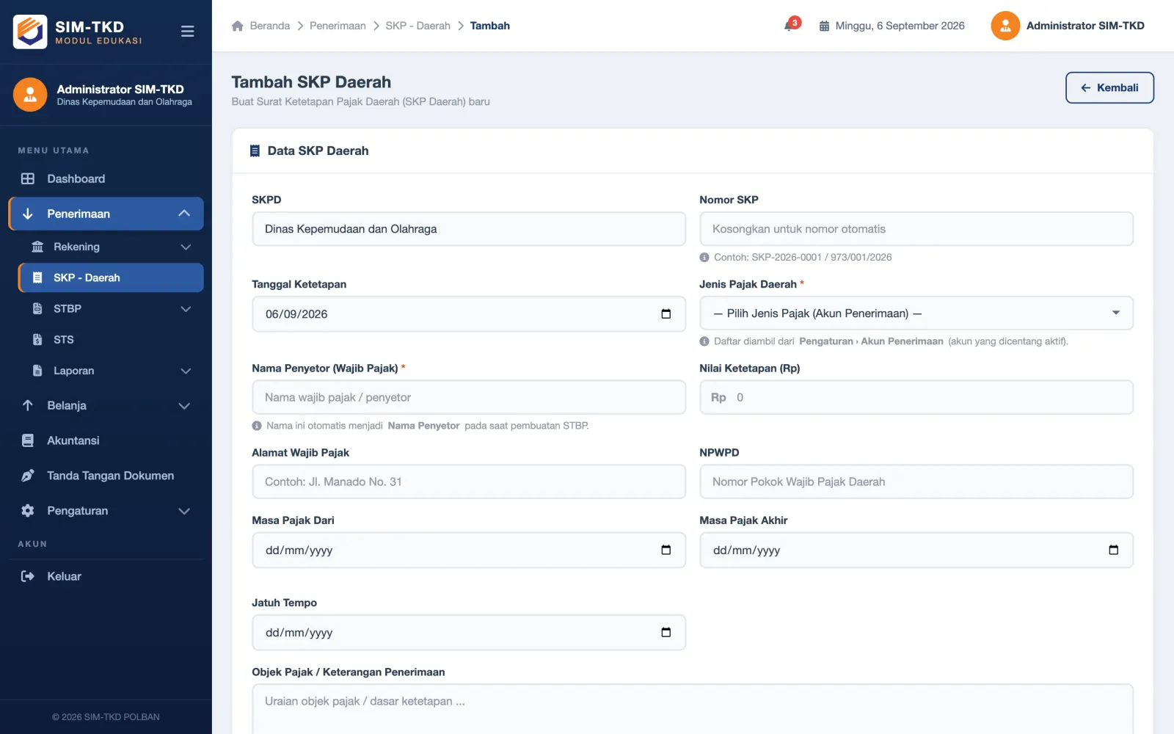Go to Beranda breadcrumb link
1174x734 pixels.
click(x=269, y=26)
